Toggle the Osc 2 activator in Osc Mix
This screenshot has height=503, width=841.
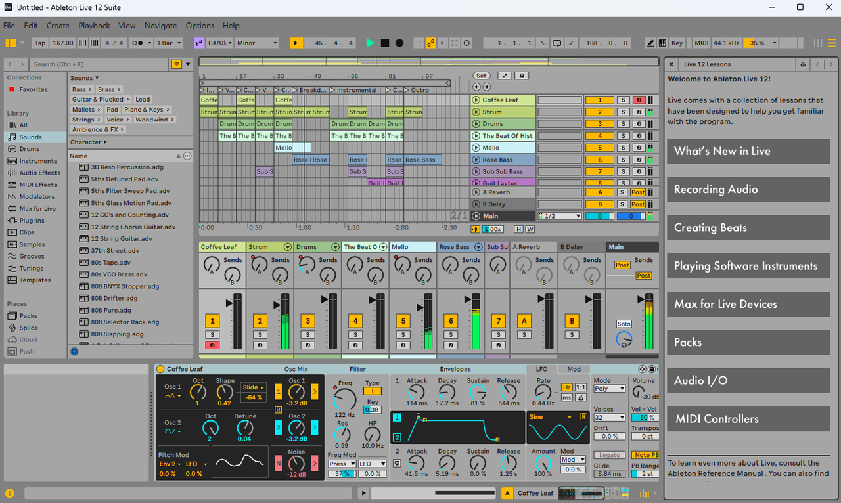point(278,428)
